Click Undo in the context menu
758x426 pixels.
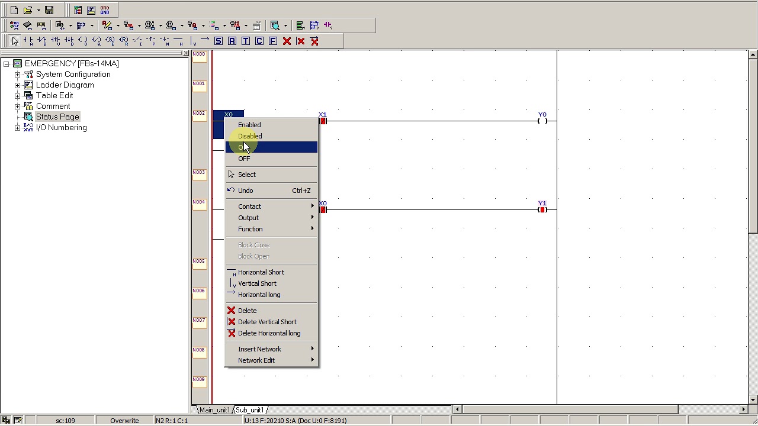click(x=271, y=191)
